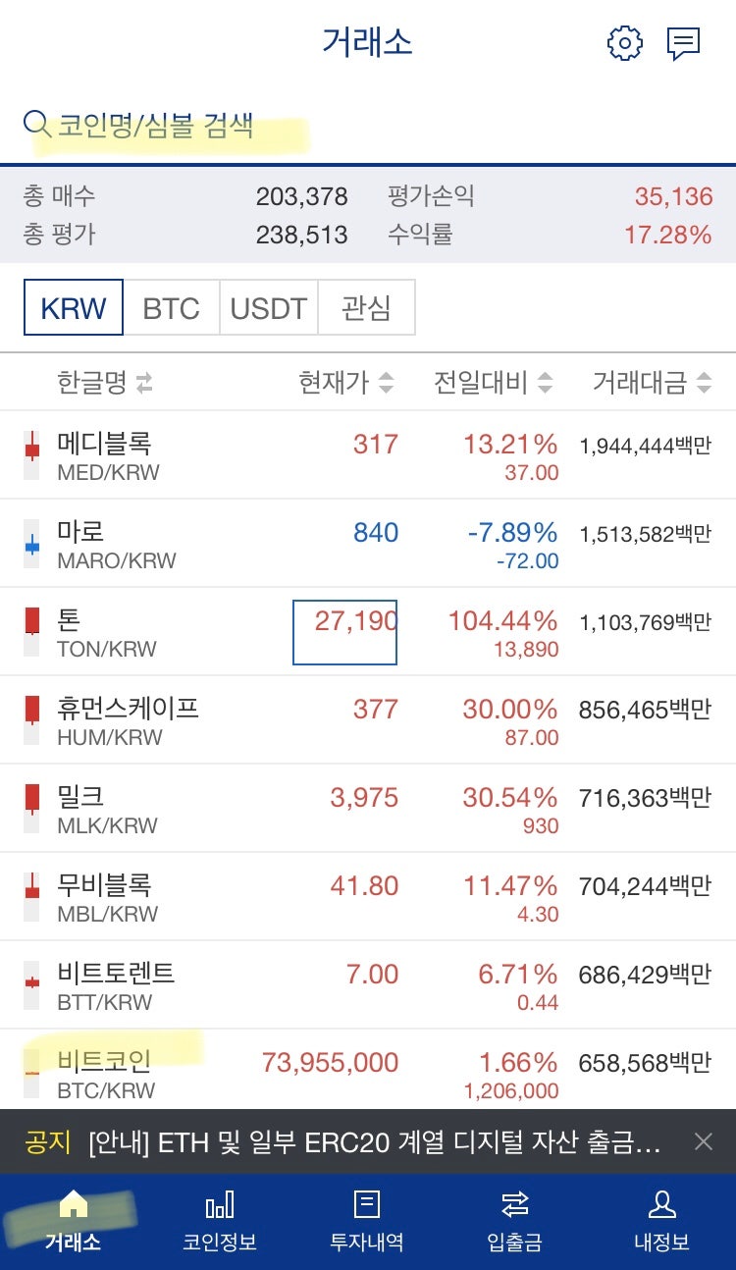Sort by 거래대금 column arrows
The width and height of the screenshot is (736, 1270).
pyautogui.click(x=703, y=383)
